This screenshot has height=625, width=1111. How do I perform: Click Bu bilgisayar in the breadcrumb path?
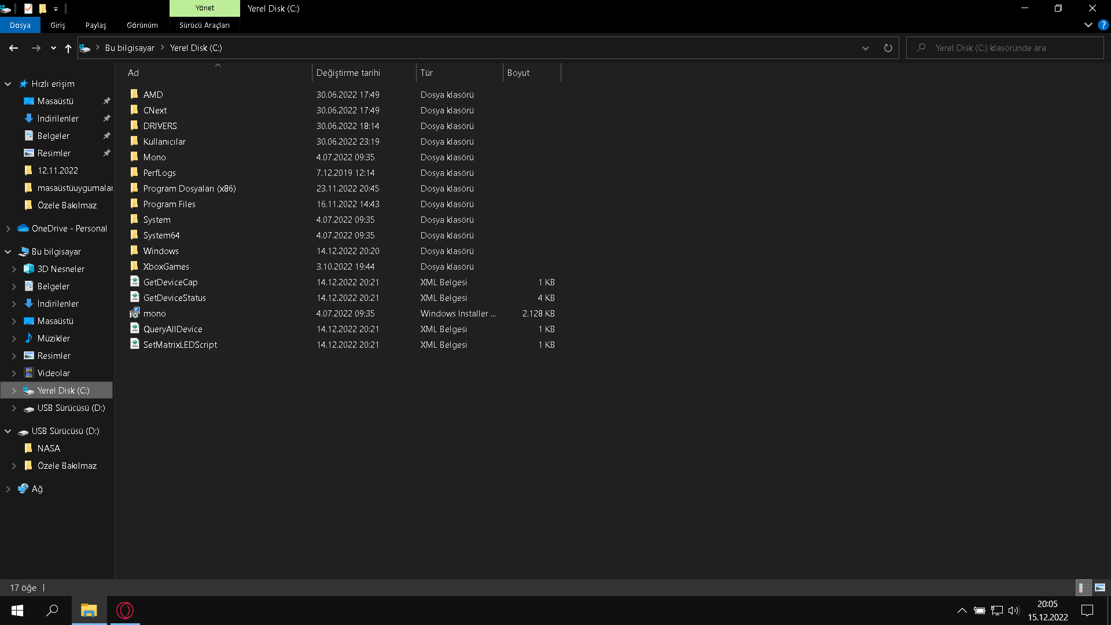click(130, 48)
